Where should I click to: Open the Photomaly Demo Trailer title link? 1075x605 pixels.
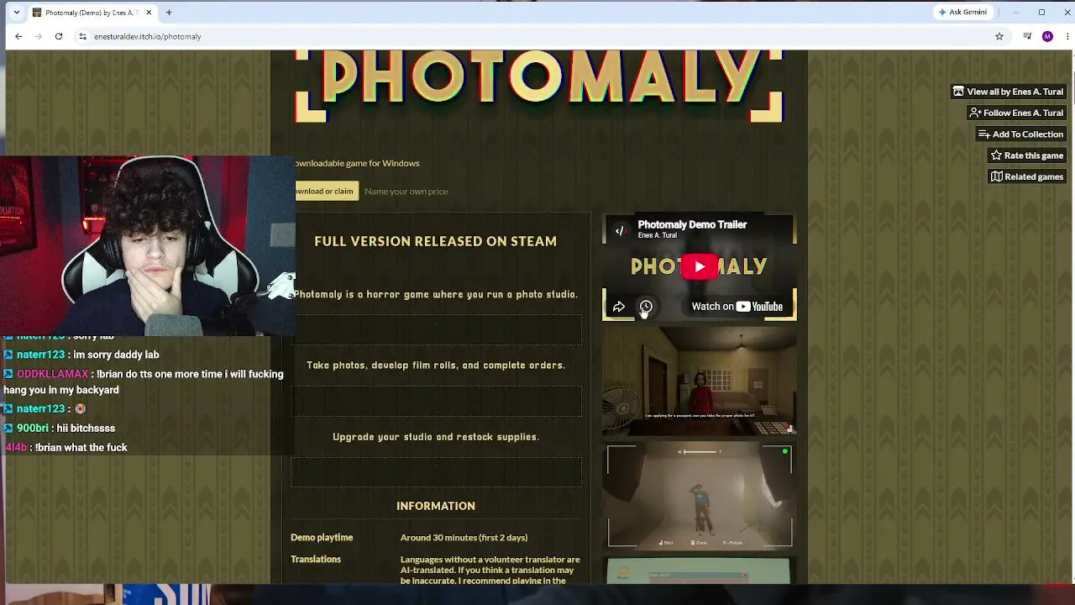tap(692, 224)
